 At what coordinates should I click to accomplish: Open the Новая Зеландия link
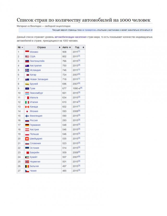point(39,79)
